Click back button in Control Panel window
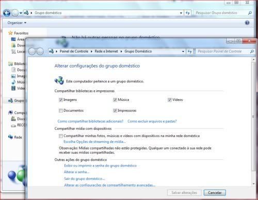This screenshot has width=258, height=200. [32, 51]
